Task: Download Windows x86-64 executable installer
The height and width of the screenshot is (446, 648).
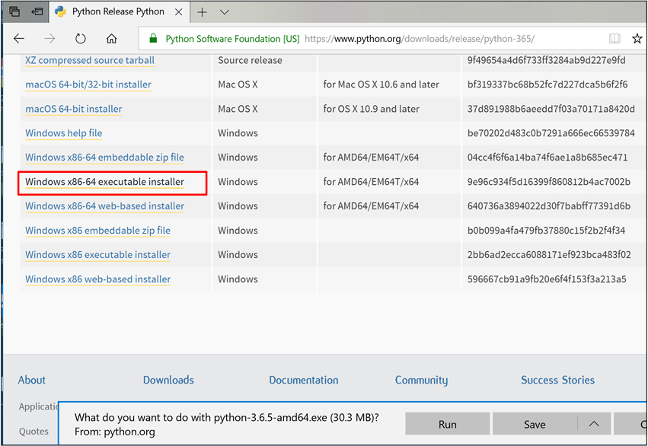Action: pyautogui.click(x=104, y=182)
